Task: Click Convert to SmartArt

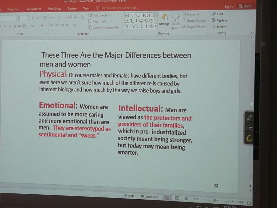Action: 103,27
